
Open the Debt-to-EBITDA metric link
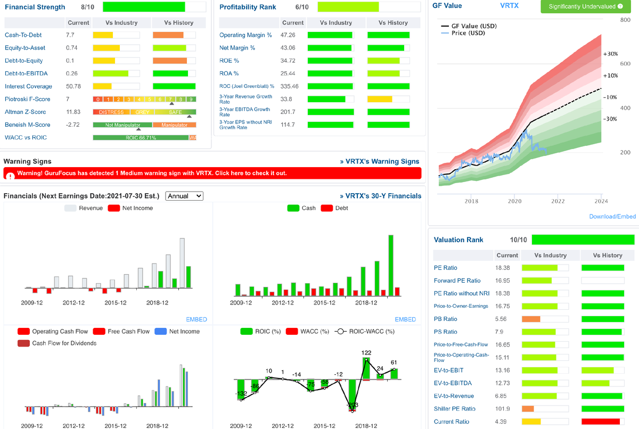coord(25,73)
